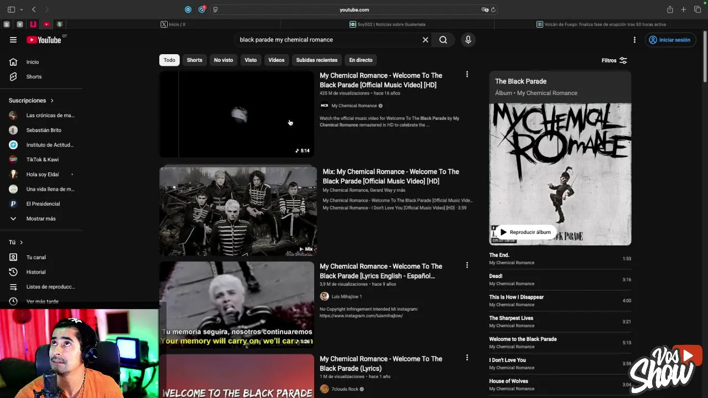Viewport: 708px width, 398px height.
Task: Open options for Lyrics English - Español video
Action: click(467, 265)
